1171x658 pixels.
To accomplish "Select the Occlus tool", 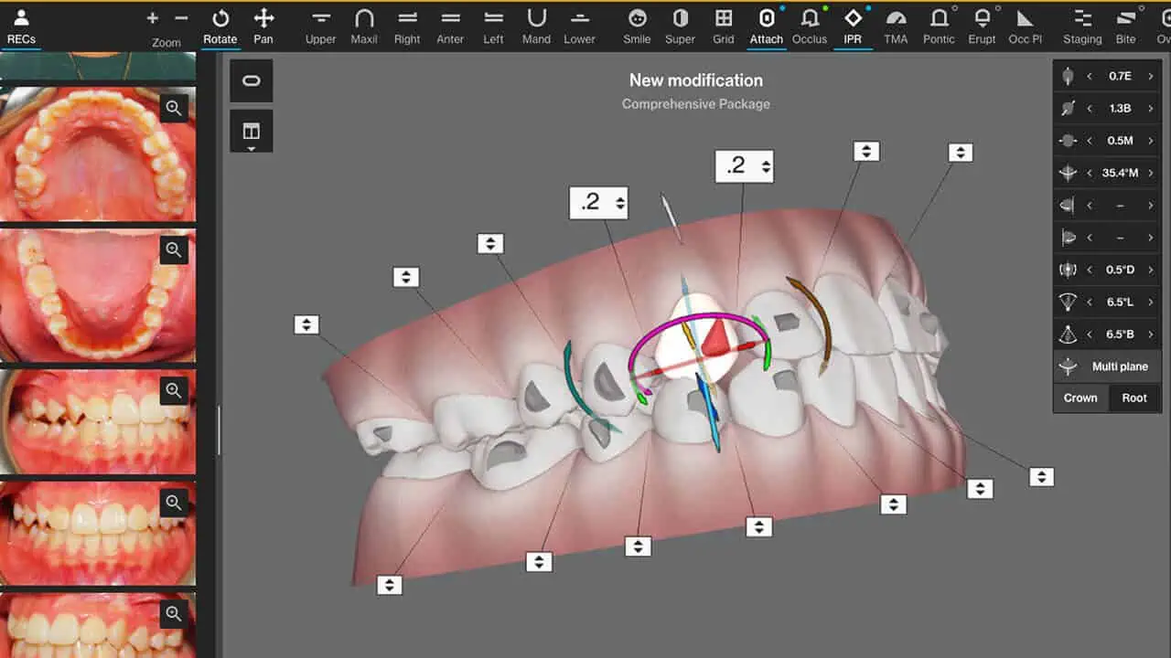I will coord(809,23).
